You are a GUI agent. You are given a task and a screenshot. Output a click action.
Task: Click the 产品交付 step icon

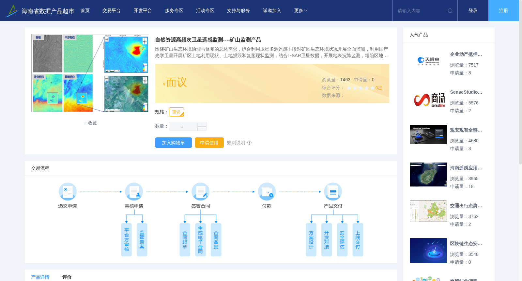333,192
